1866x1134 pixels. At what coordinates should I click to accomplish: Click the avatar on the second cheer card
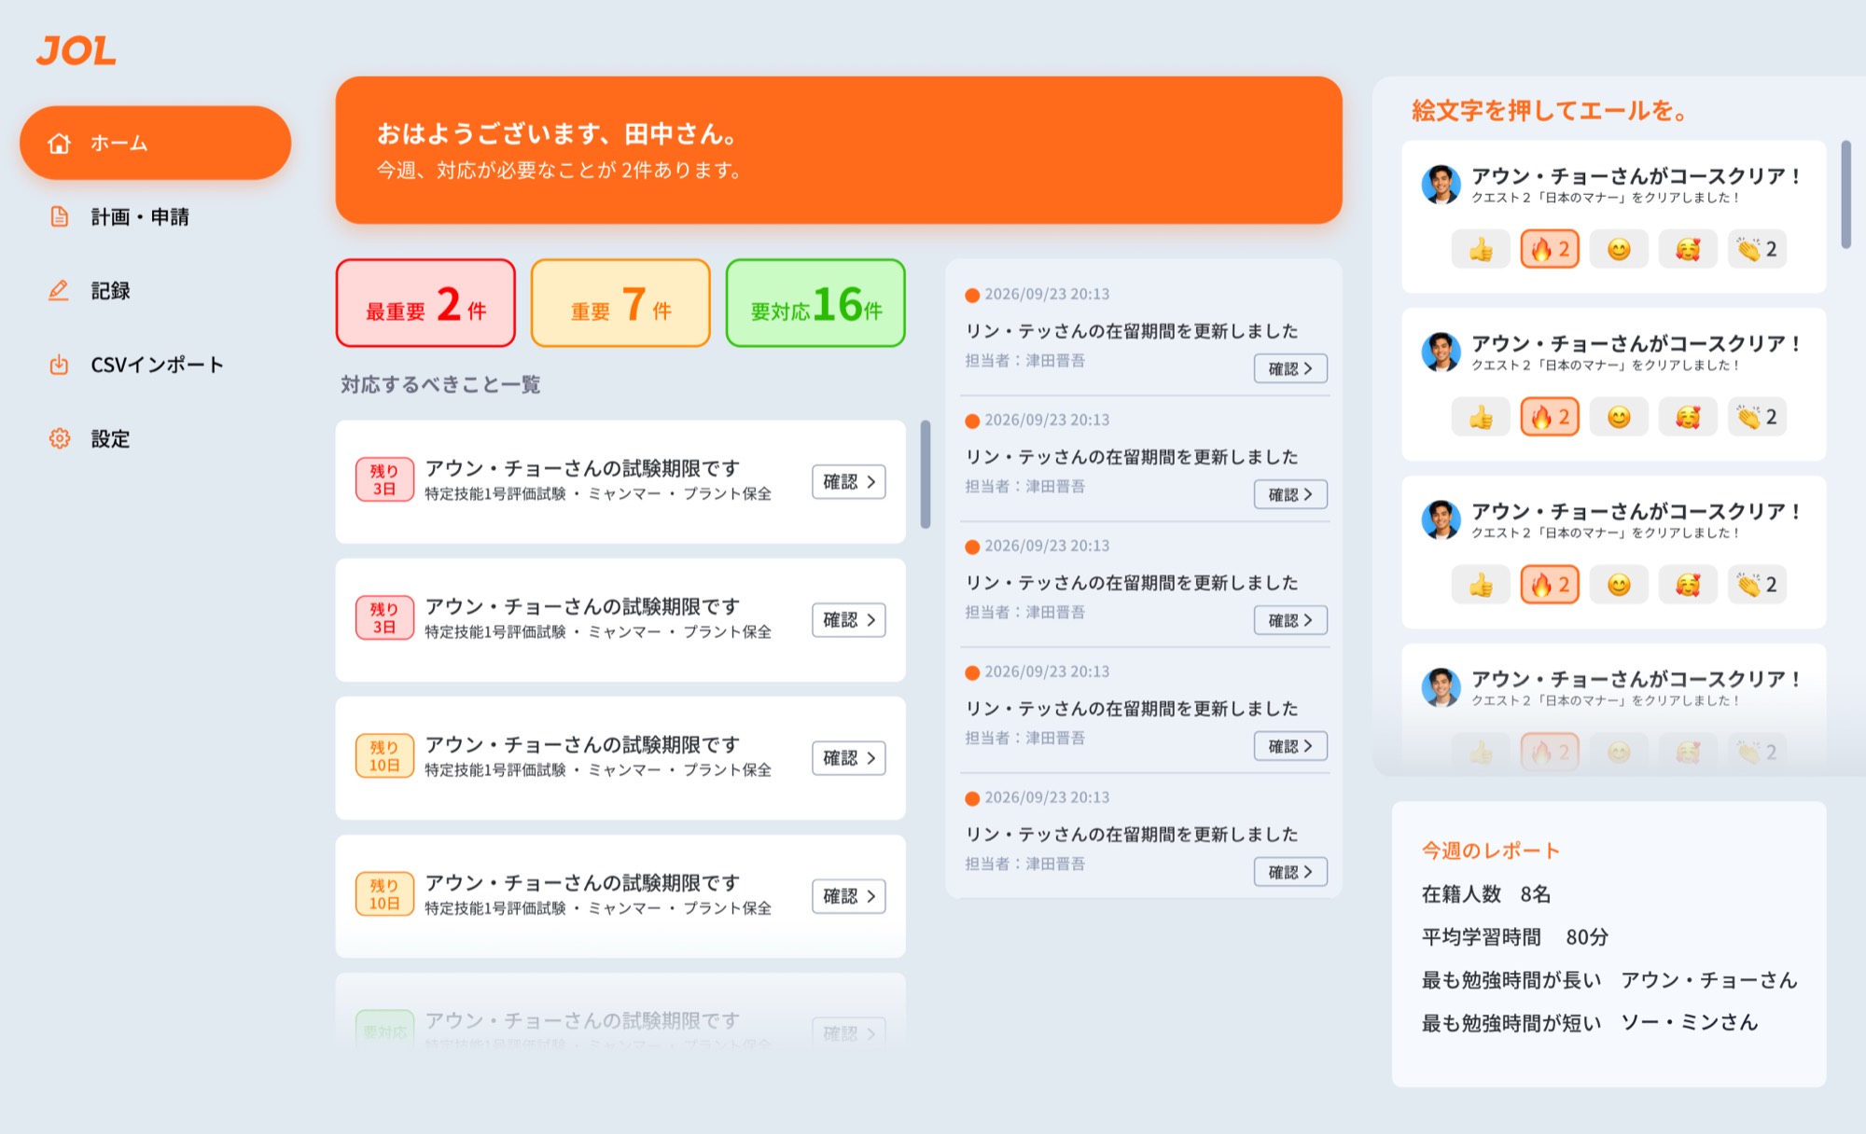tap(1441, 353)
